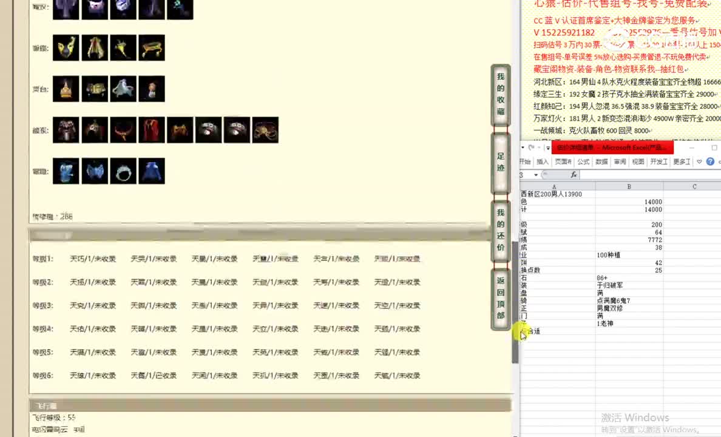Open Excel quick access toolbar customize dropdown
721x437 pixels.
pos(547,147)
